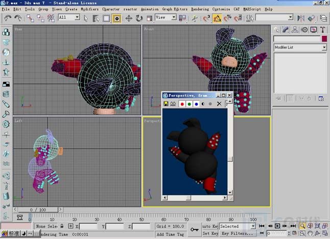330x239 pixels.
Task: Click the Set Keys key icon
Action: click(194, 229)
